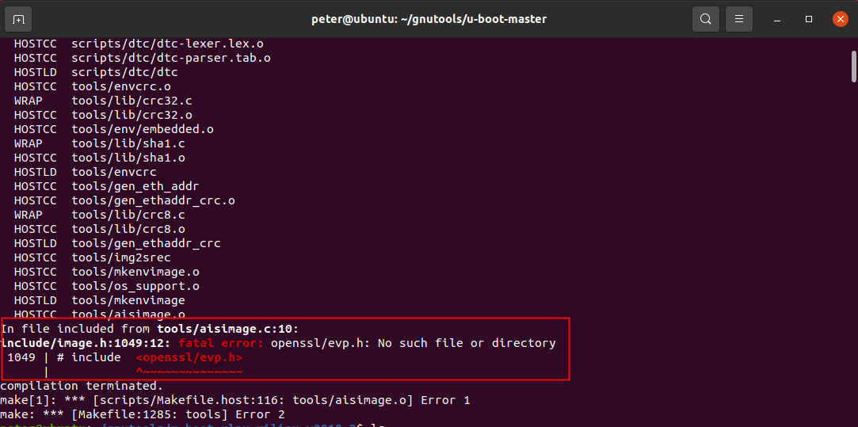Close the terminal window
The width and height of the screenshot is (858, 427).
pos(839,18)
